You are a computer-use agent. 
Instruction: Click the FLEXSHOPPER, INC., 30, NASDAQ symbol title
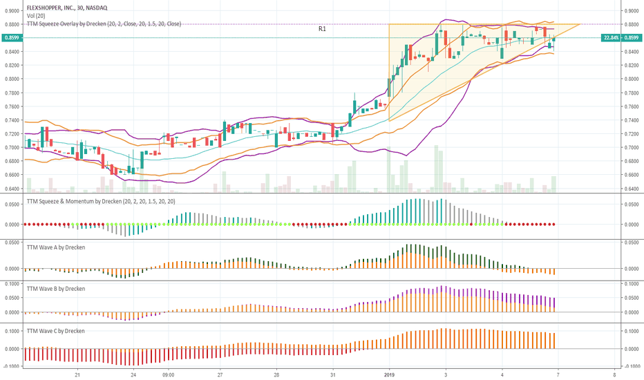[67, 8]
